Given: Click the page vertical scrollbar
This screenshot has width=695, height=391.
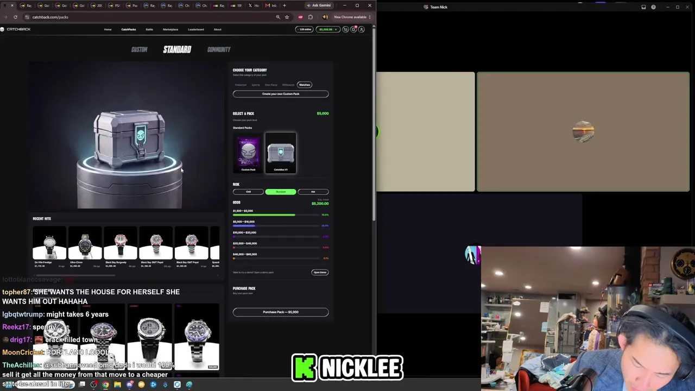Looking at the screenshot, I should click(374, 125).
